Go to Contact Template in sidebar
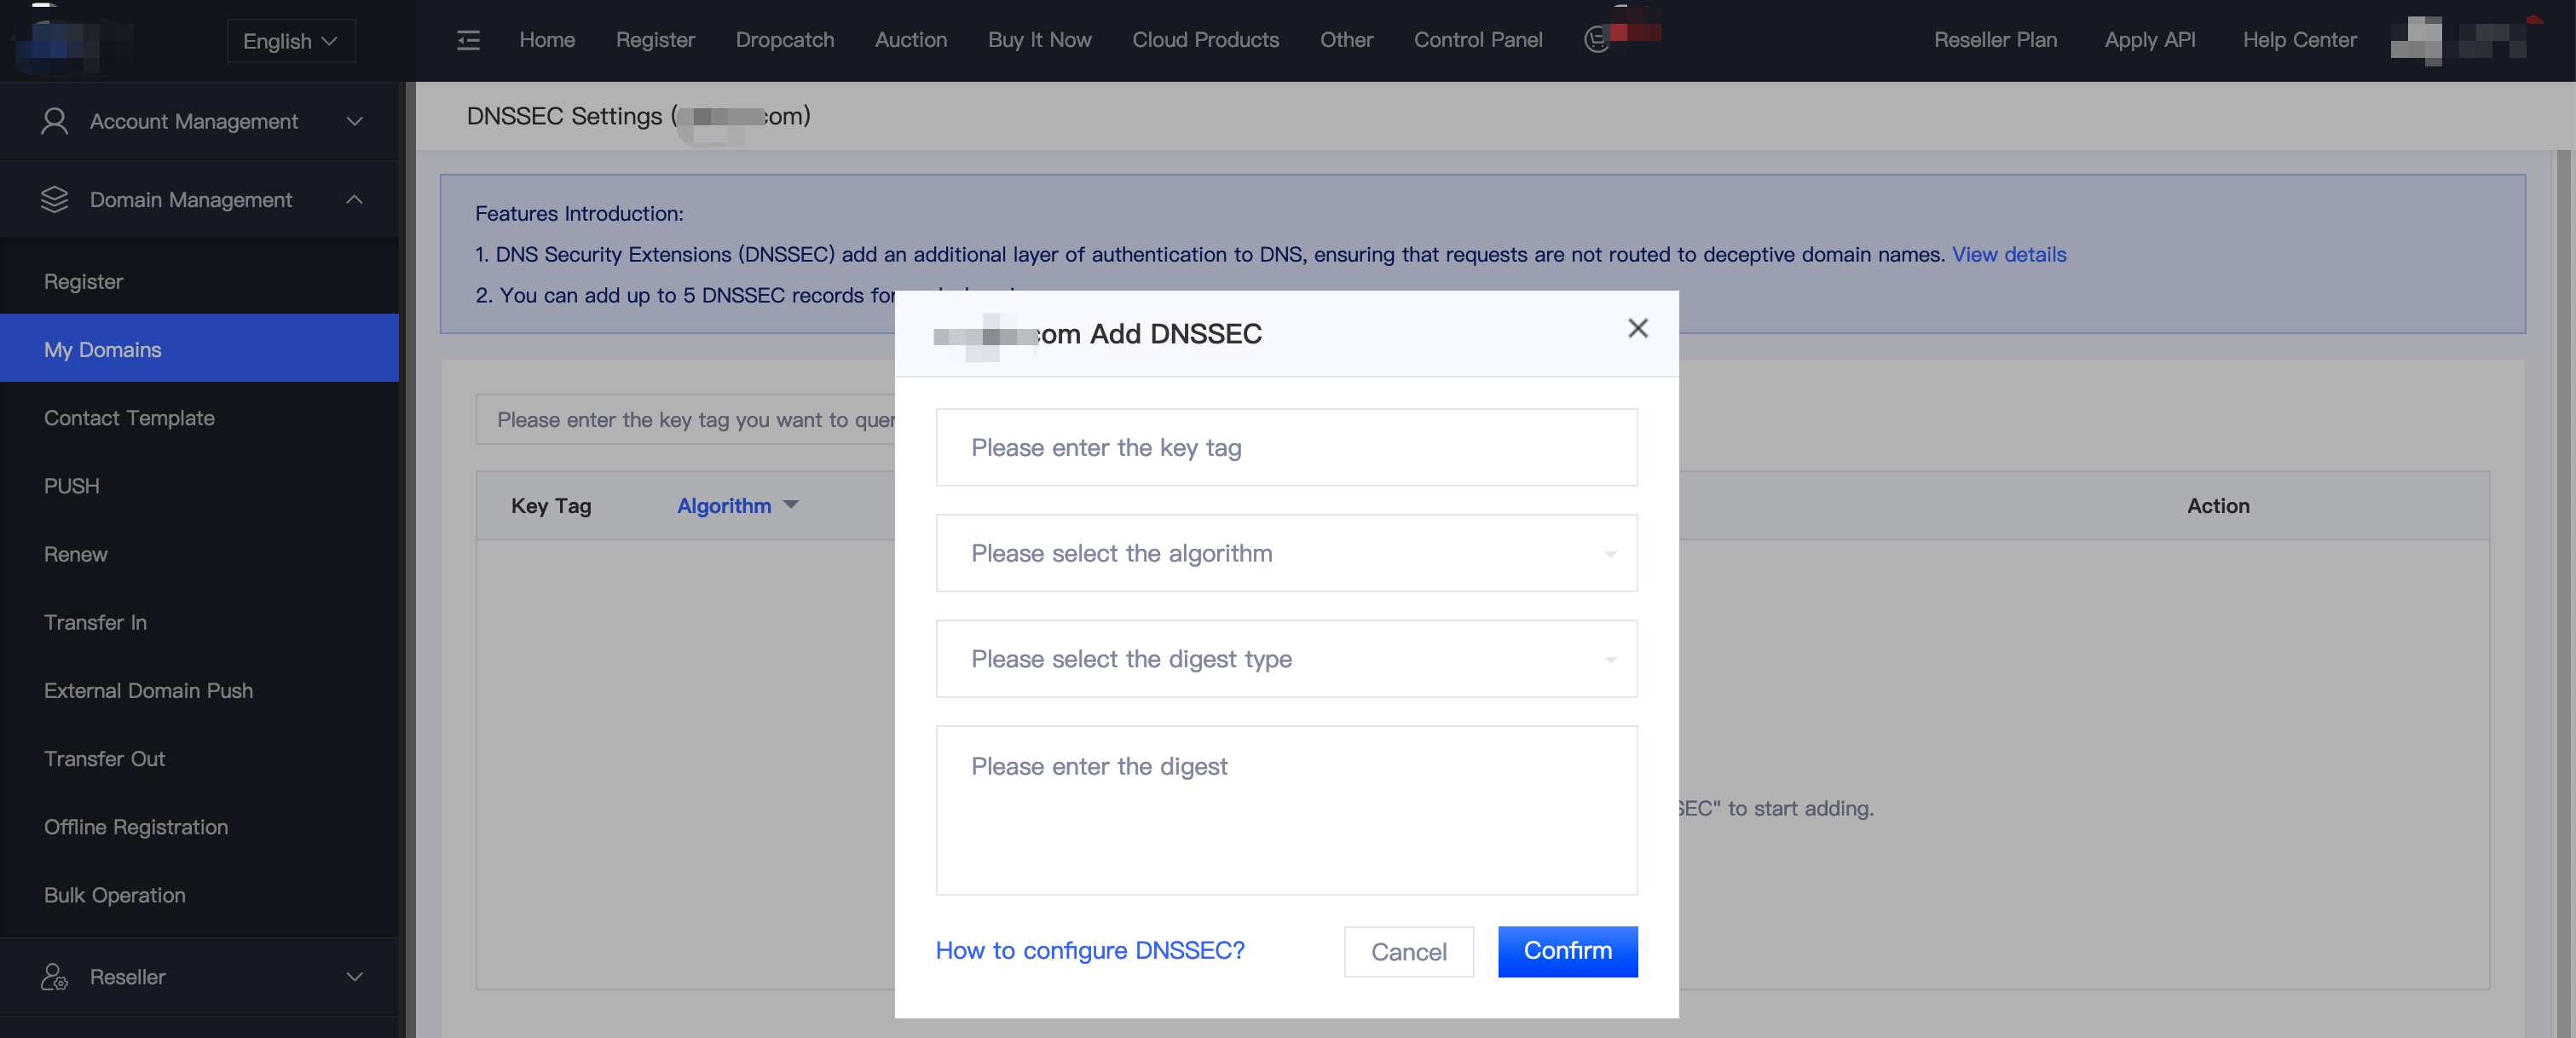 [x=129, y=418]
